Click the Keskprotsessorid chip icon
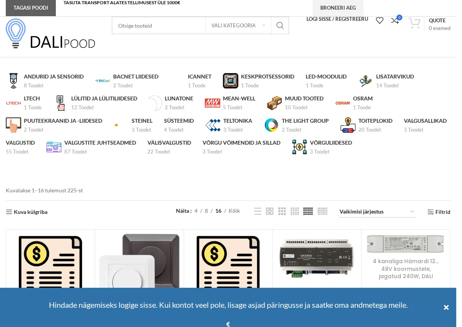This screenshot has width=462, height=327. click(231, 81)
